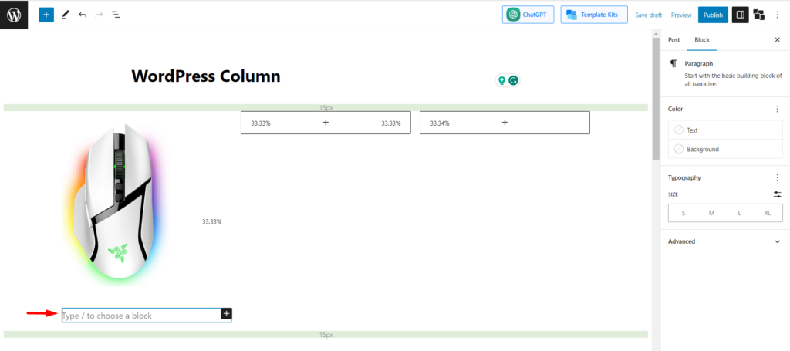Redo the last undone change
790x351 pixels.
[99, 15]
